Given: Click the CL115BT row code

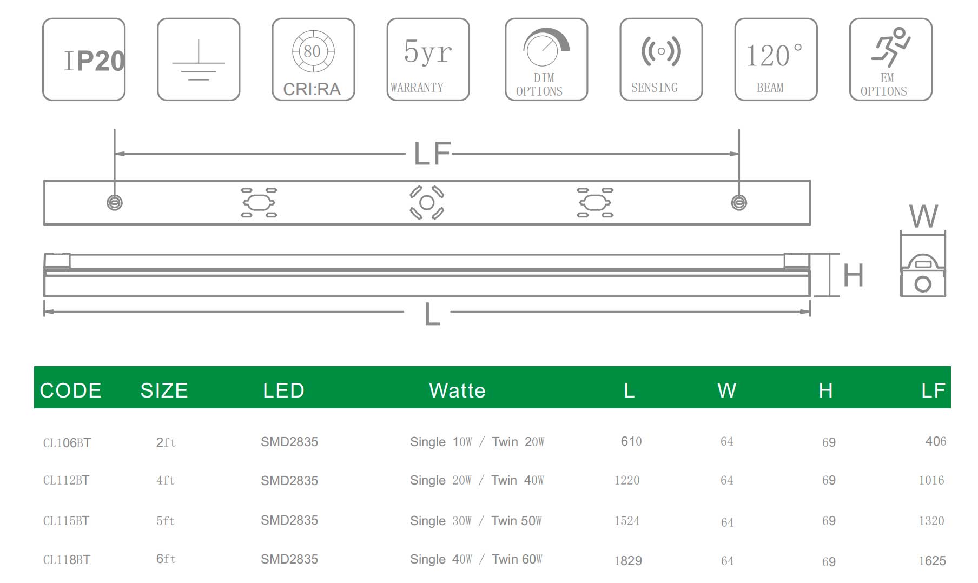Looking at the screenshot, I should tap(66, 521).
